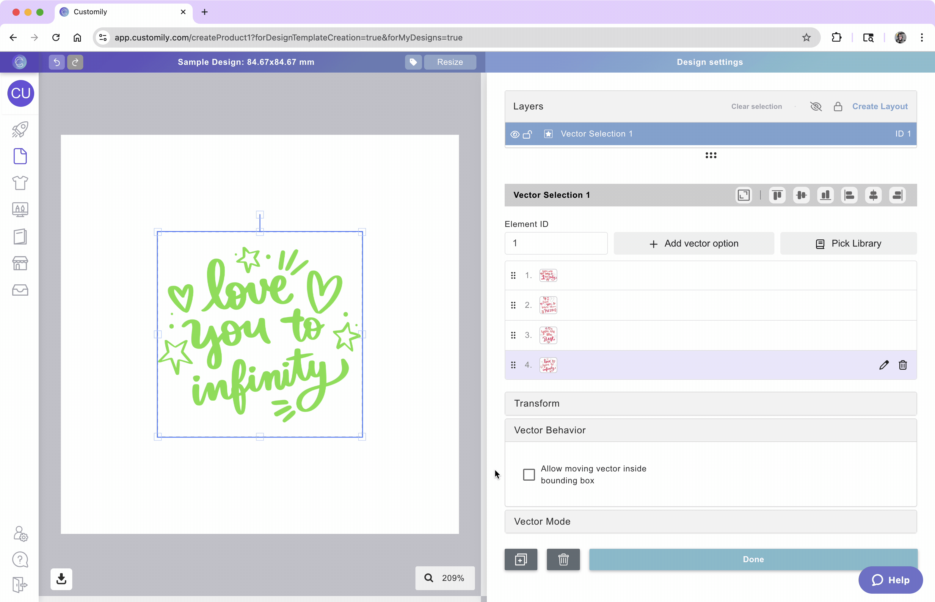The width and height of the screenshot is (935, 602).
Task: Download the design using the download icon
Action: point(61,579)
